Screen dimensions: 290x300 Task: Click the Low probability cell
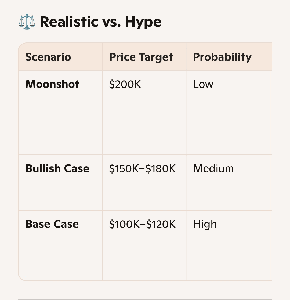[x=203, y=84]
